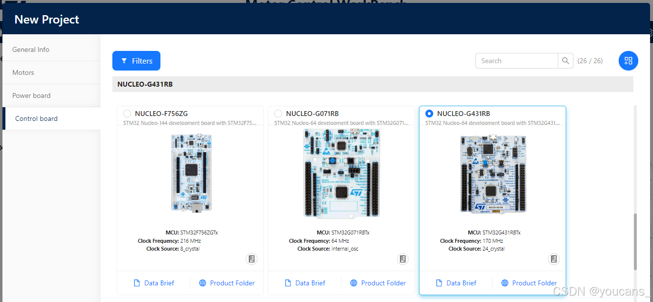Viewport: 653px width, 302px height.
Task: Click document icon beside NUCLEO-G071RB Data Brief
Action: click(288, 283)
